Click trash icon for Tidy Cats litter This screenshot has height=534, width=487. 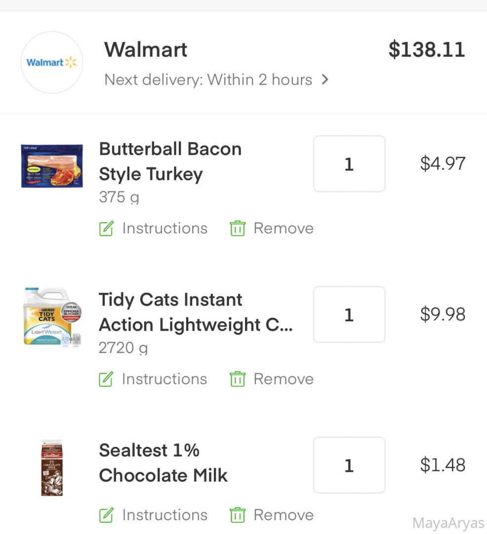(x=238, y=379)
